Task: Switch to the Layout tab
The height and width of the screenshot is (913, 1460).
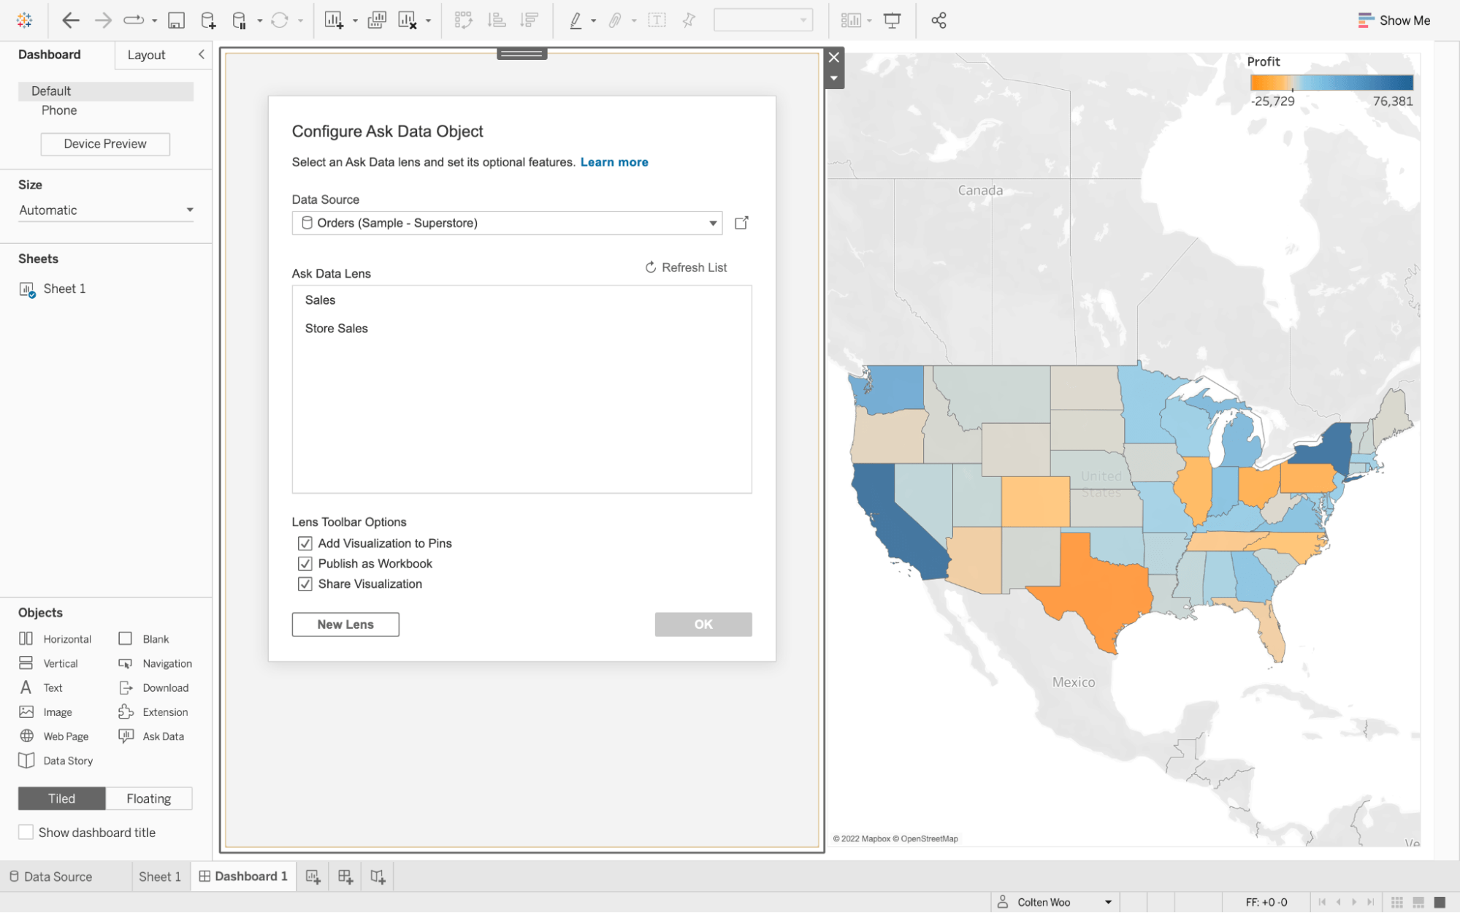Action: click(x=146, y=55)
